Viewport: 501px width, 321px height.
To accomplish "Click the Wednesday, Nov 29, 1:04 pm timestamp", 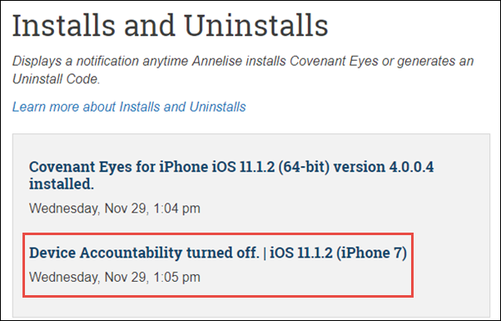I will (x=115, y=208).
